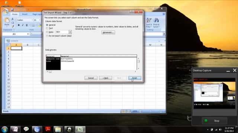
Task: Open the Name Box A1 dropdown arrow
Action: (28, 34)
